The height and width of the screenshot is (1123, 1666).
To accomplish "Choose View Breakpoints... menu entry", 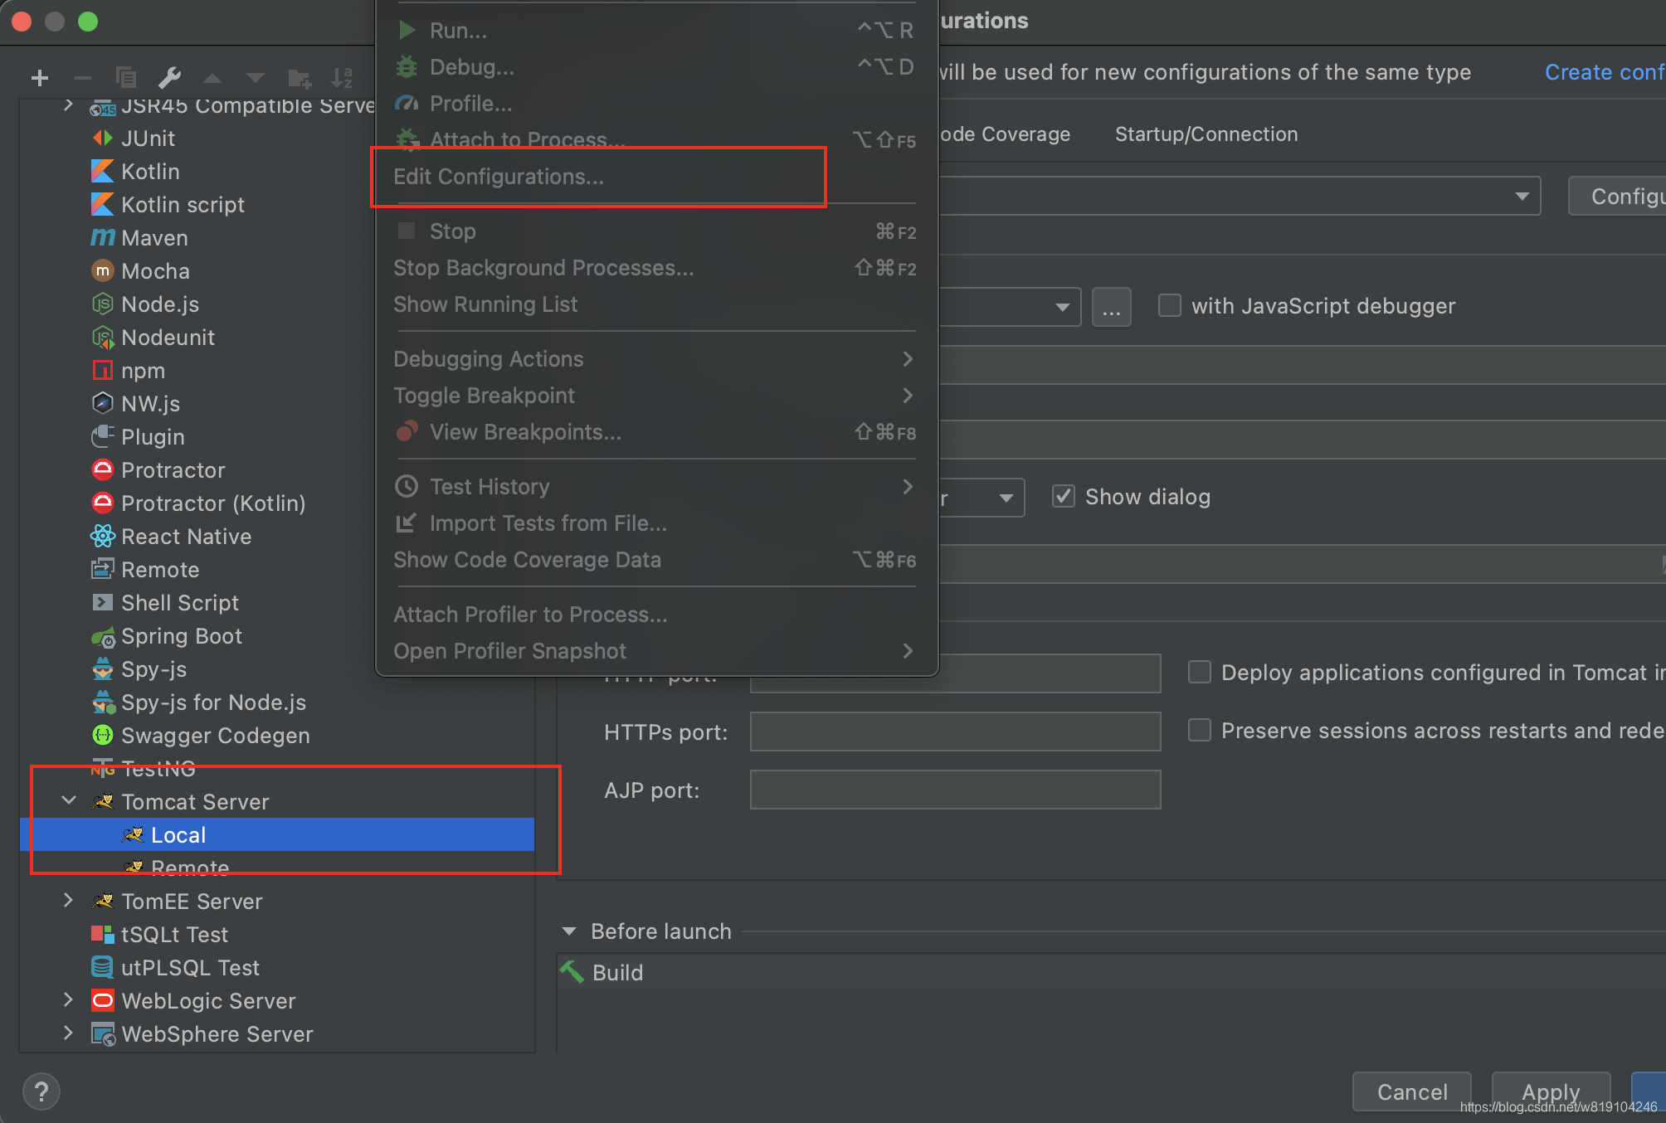I will pyautogui.click(x=656, y=432).
